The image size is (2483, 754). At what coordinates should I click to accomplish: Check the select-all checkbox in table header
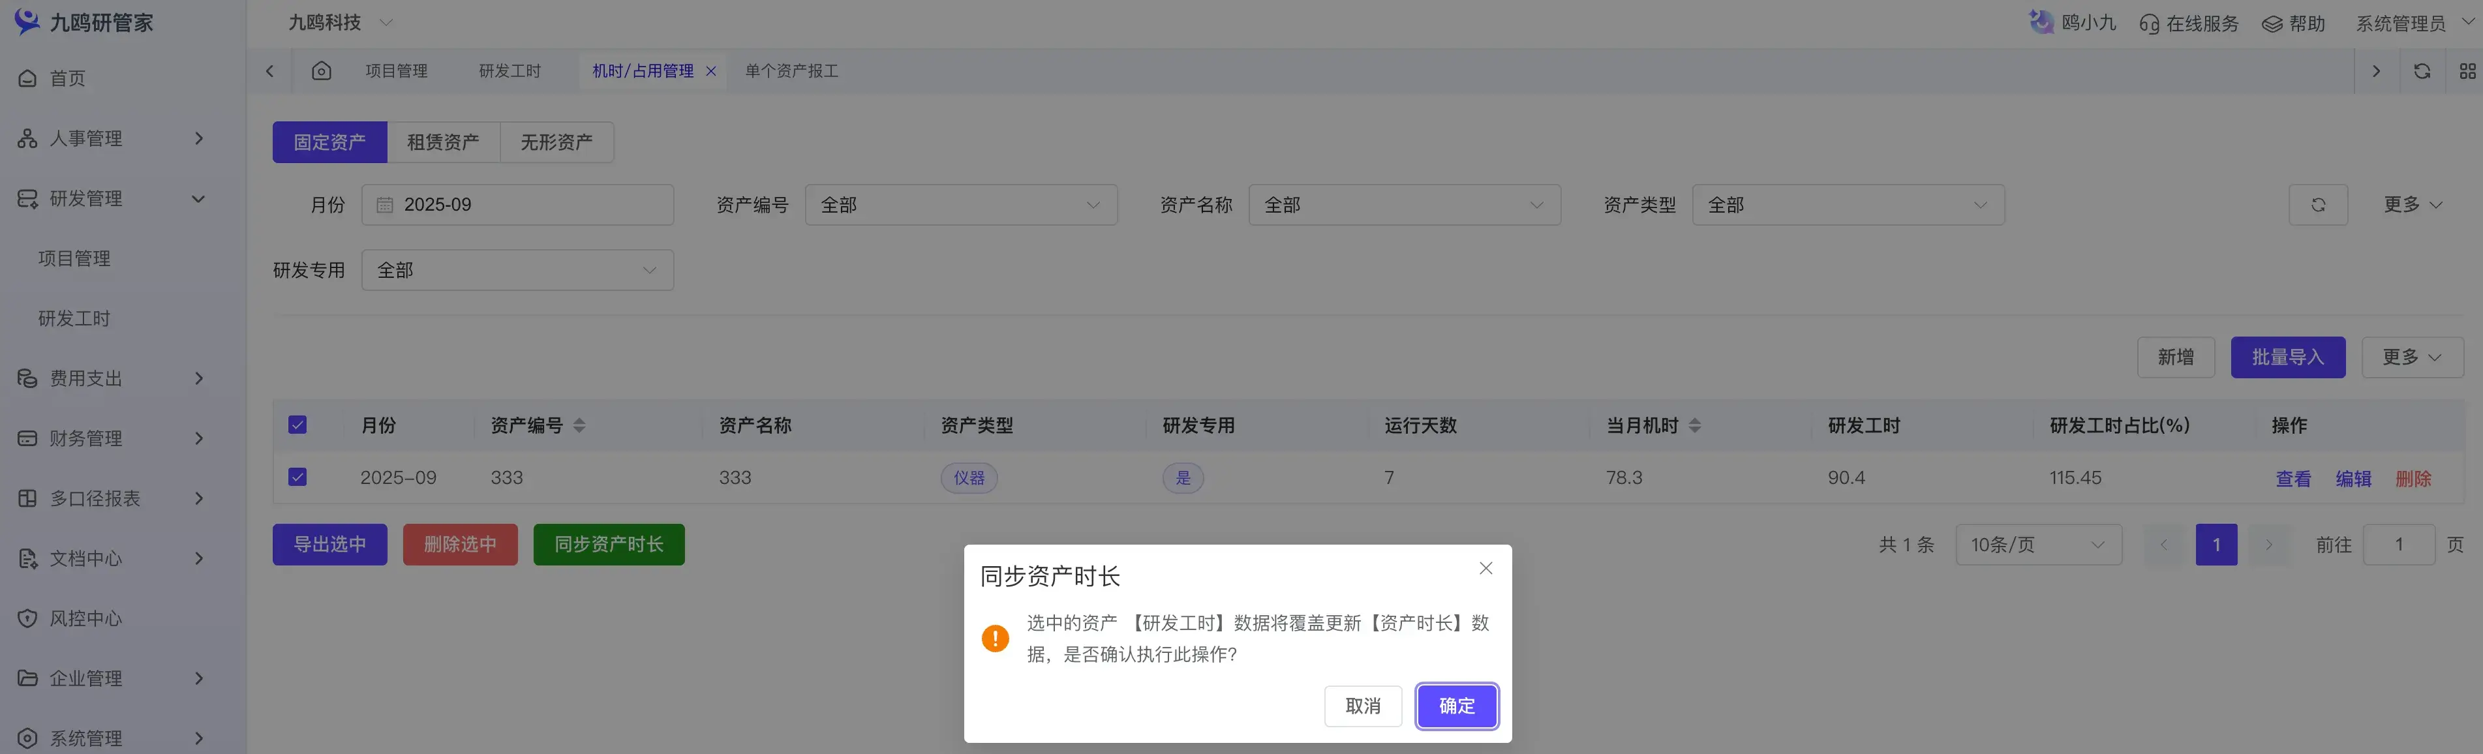click(298, 424)
